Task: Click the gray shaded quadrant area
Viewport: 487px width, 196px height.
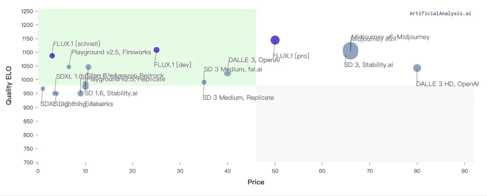Action: tap(365, 124)
